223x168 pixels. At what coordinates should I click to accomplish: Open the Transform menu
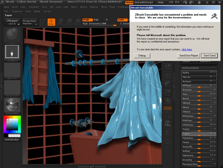[x=17, y=11]
